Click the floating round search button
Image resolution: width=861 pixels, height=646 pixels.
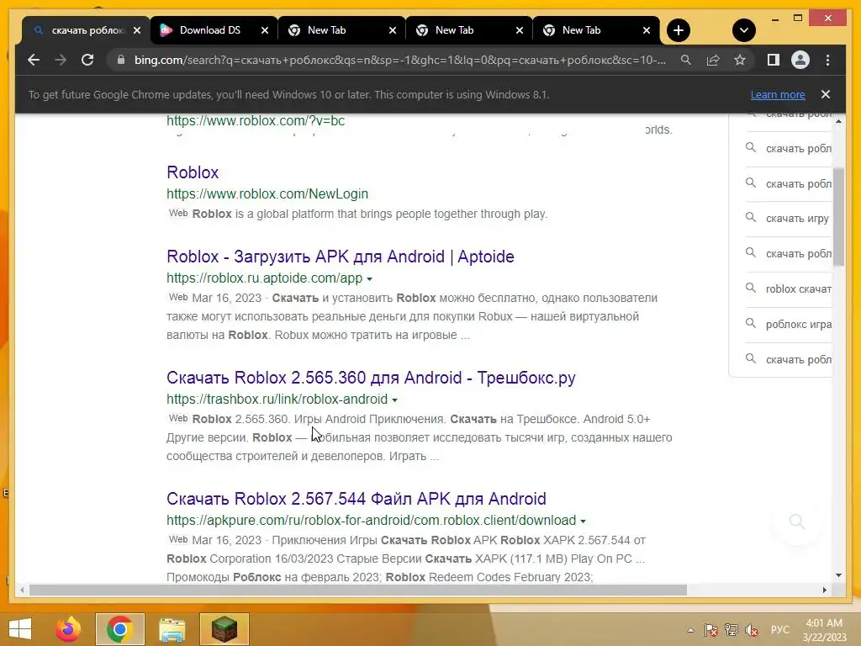[x=797, y=522]
